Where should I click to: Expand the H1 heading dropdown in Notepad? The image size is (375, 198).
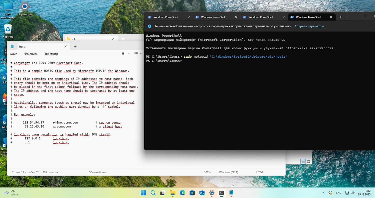pos(125,54)
